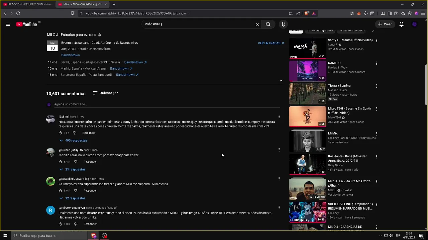The image size is (428, 240).
Task: Like @RuvaldinoGuevara-i1g's comment
Action: (61, 191)
